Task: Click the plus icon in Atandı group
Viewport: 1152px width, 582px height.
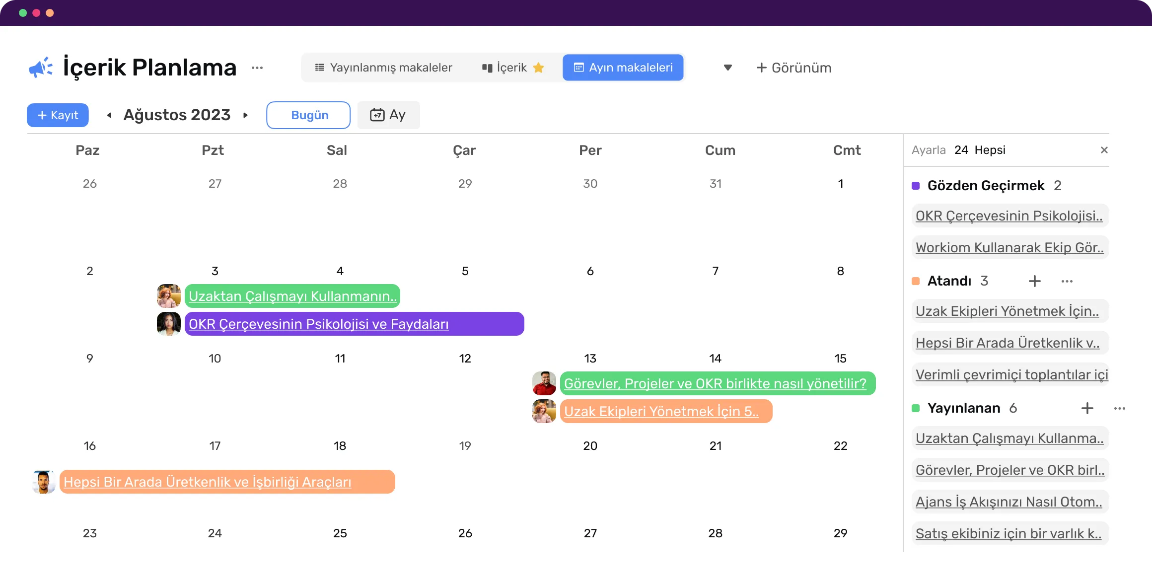Action: pos(1034,281)
